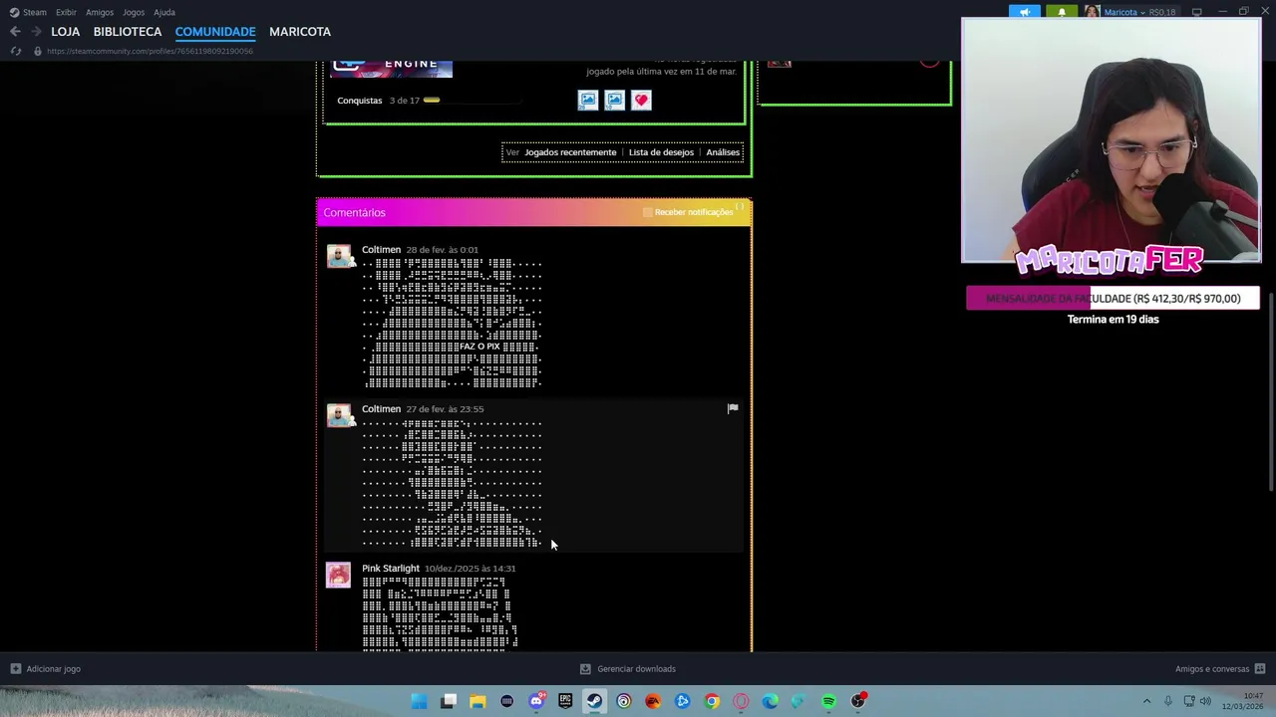Open Jogados recentemente link
The height and width of the screenshot is (717, 1276).
570,152
